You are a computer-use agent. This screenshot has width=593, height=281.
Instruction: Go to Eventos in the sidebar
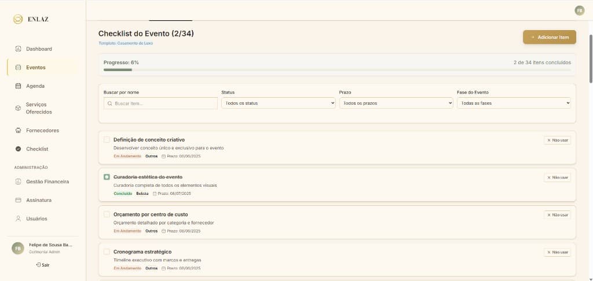coord(35,67)
